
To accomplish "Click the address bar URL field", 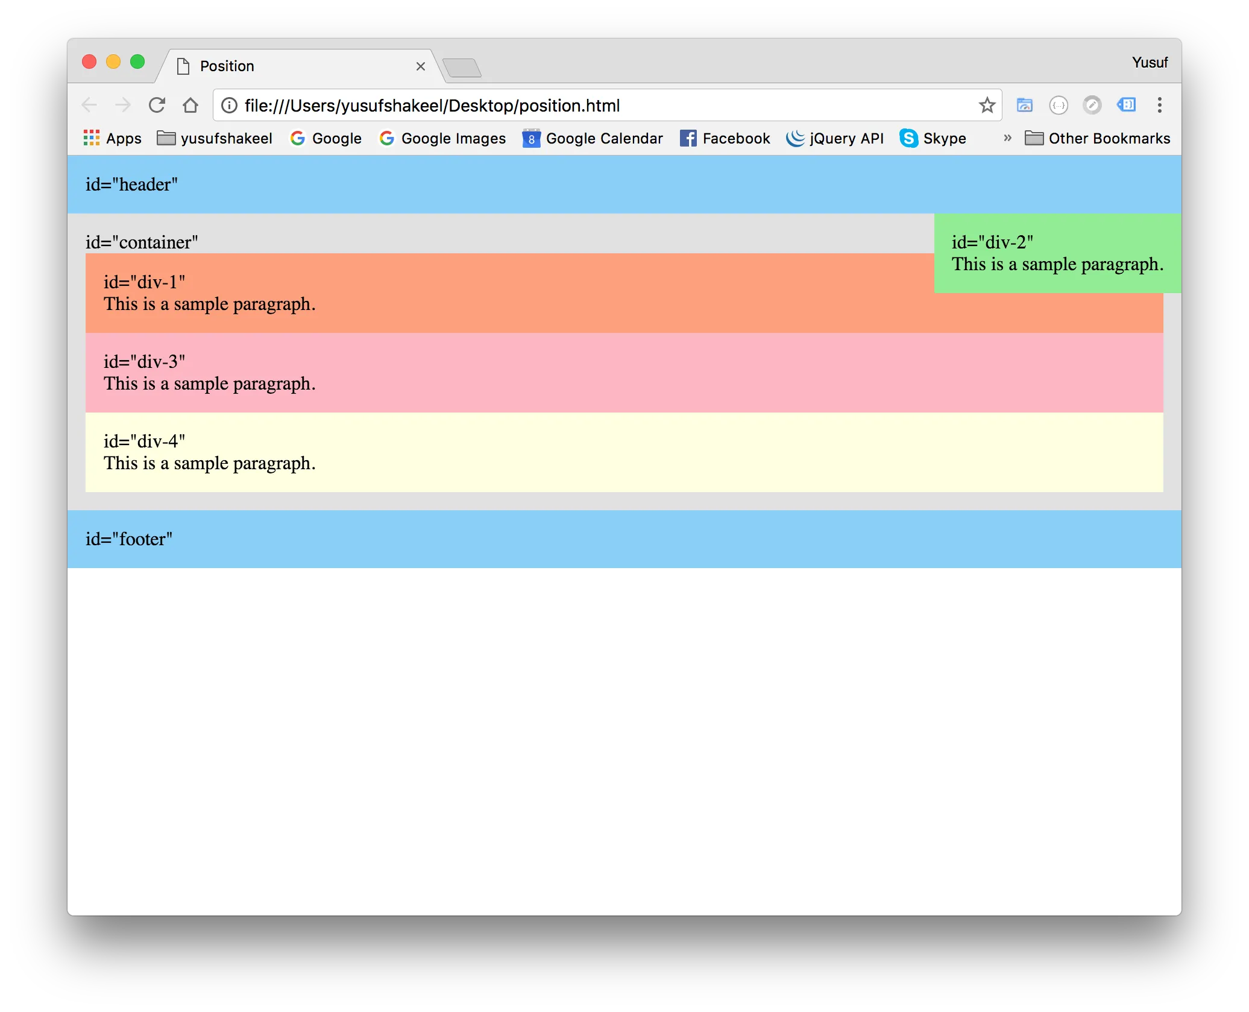I will tap(603, 106).
